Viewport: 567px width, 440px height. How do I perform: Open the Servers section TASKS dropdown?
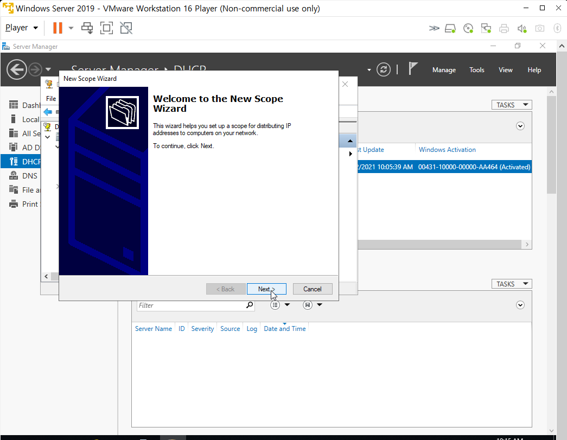[x=512, y=105]
